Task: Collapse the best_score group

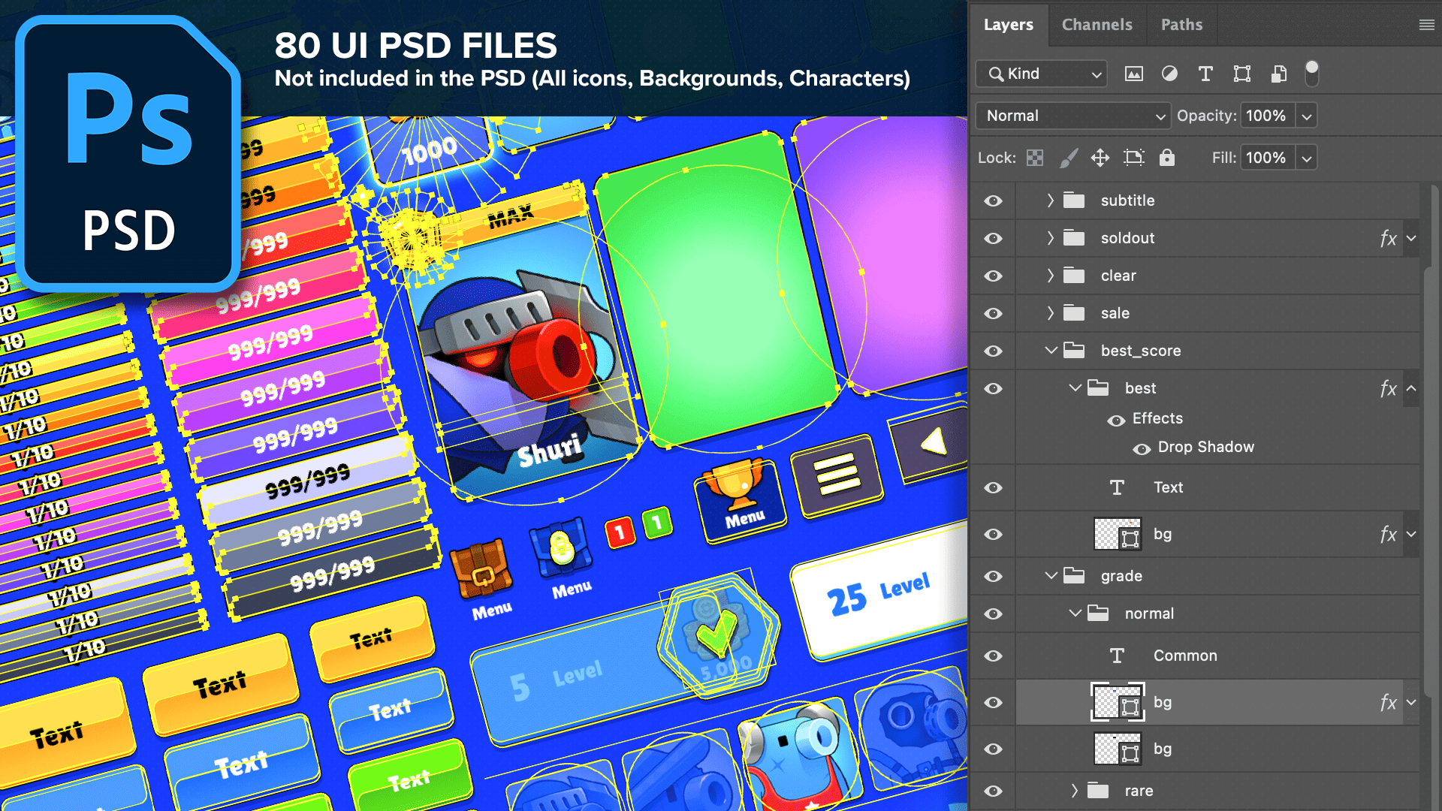Action: (1051, 351)
